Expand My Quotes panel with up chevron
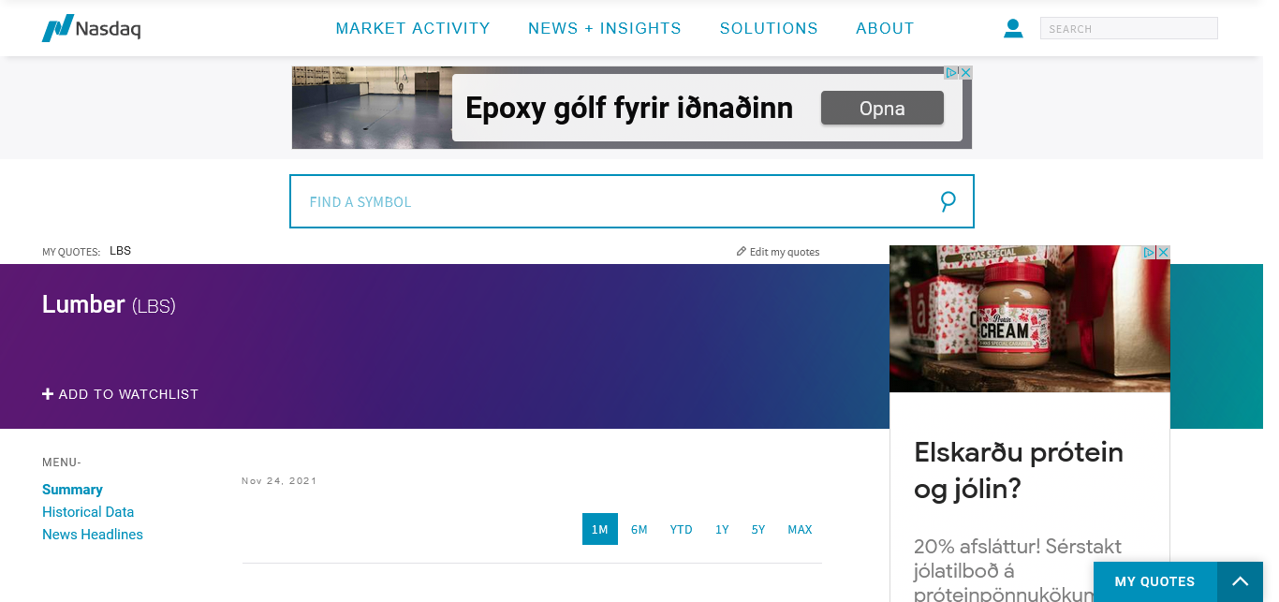The height and width of the screenshot is (602, 1279). [1240, 581]
